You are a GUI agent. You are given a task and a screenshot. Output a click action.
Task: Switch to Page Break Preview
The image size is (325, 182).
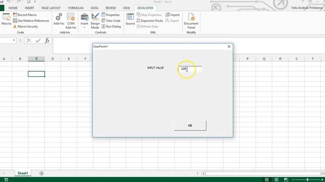pos(286,179)
